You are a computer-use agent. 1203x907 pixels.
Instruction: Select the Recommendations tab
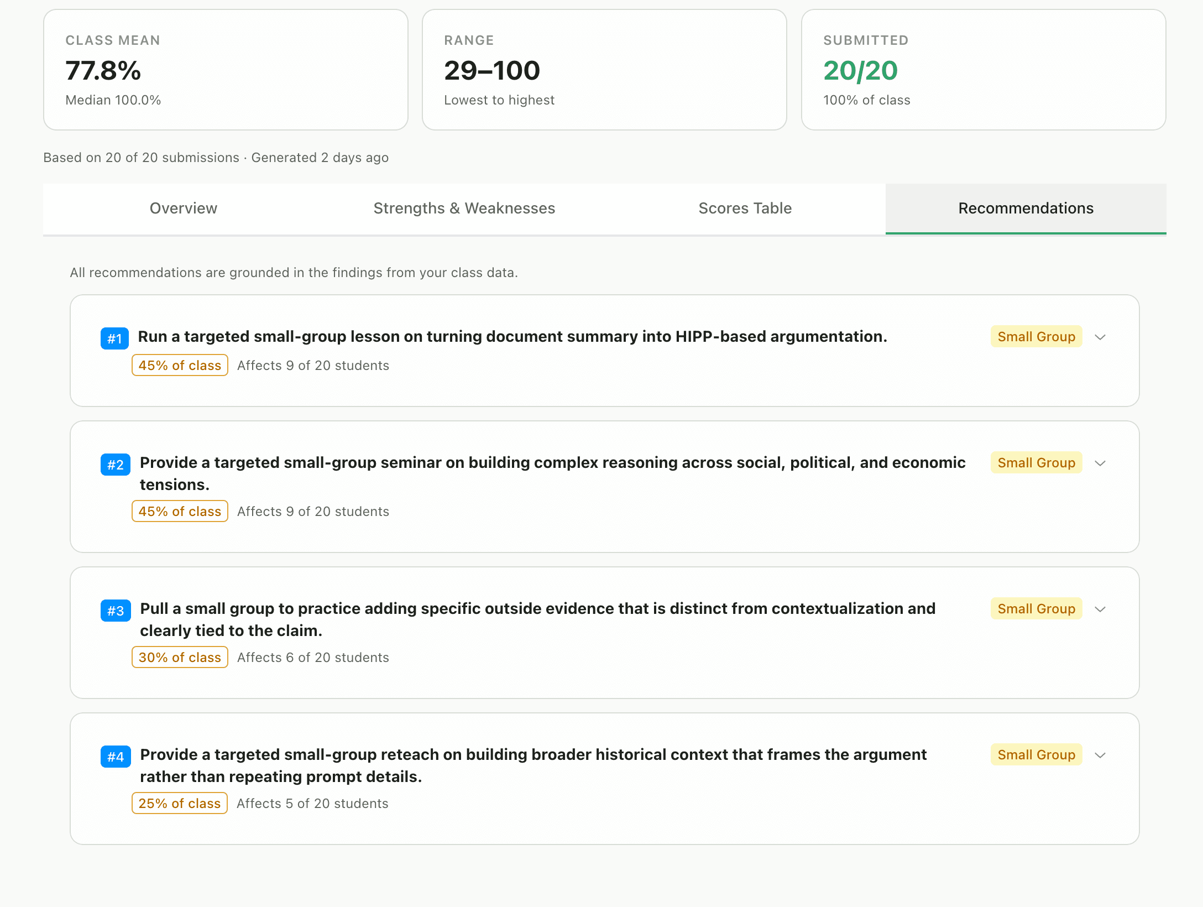pos(1026,208)
